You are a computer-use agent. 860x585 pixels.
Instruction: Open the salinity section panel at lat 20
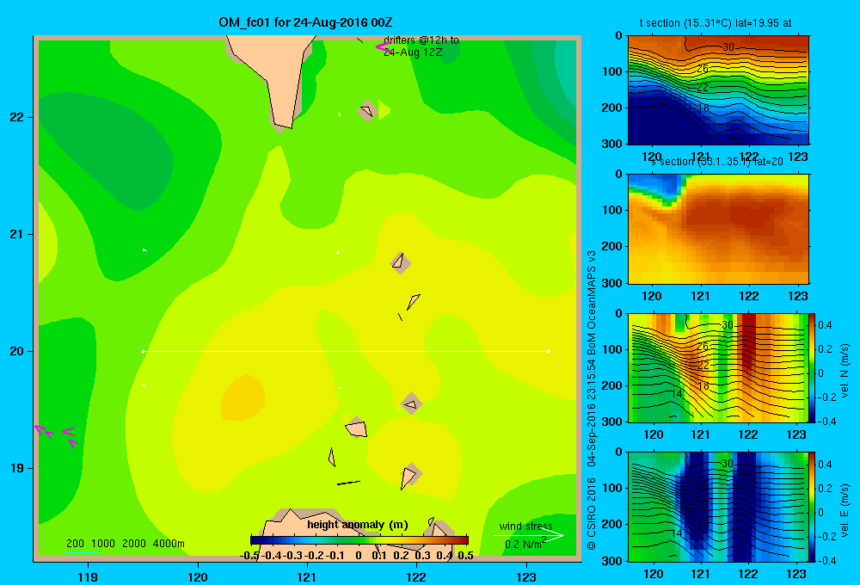718,229
